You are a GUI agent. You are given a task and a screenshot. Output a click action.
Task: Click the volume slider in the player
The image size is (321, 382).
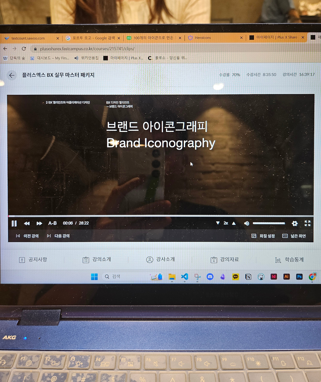click(x=269, y=223)
